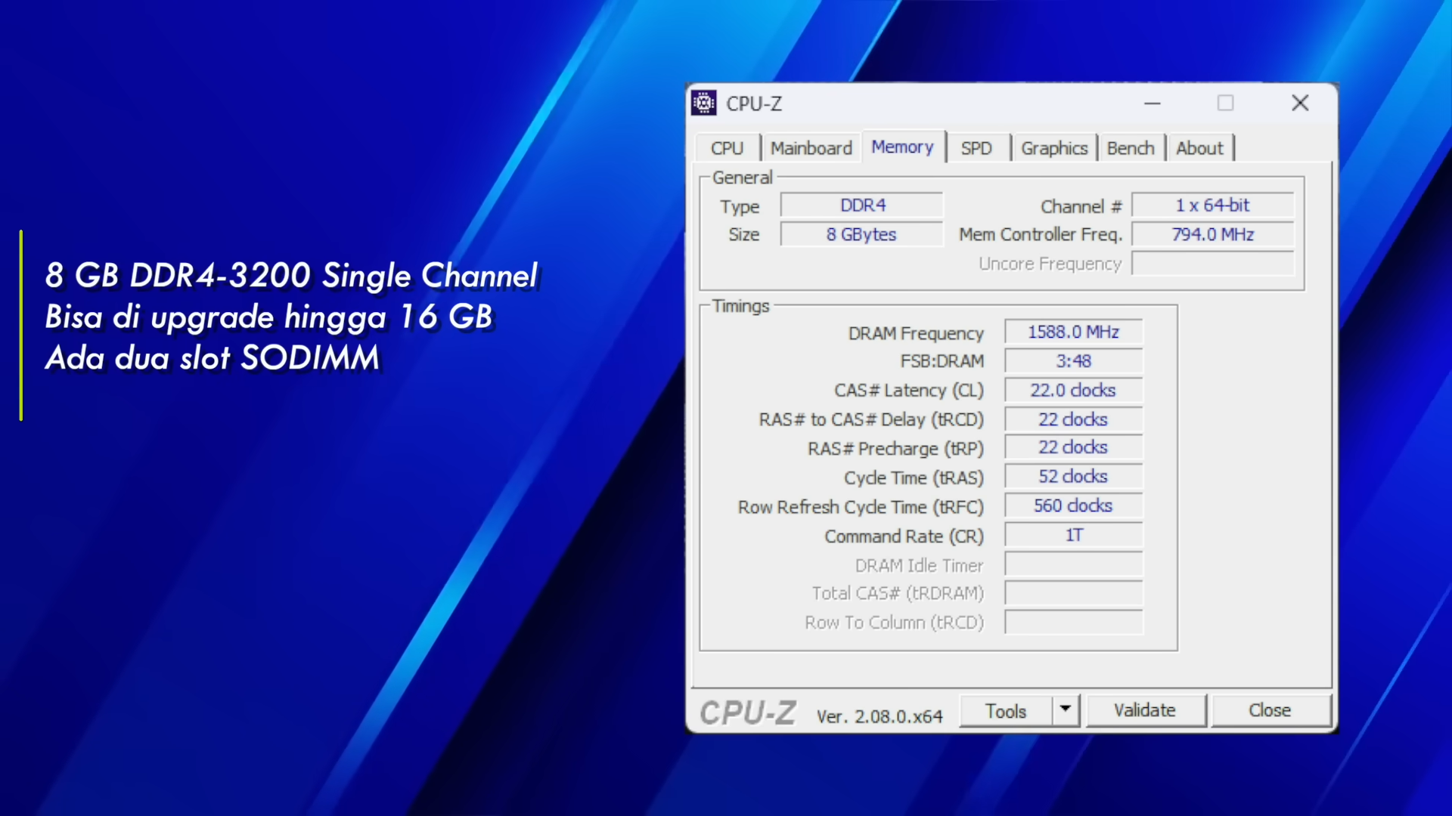Switch to the SPD tab
The height and width of the screenshot is (816, 1452).
(x=976, y=148)
